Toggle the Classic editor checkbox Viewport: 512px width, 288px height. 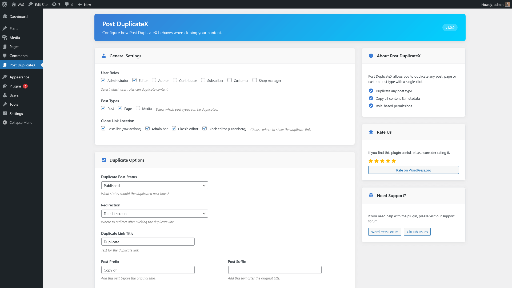click(174, 128)
